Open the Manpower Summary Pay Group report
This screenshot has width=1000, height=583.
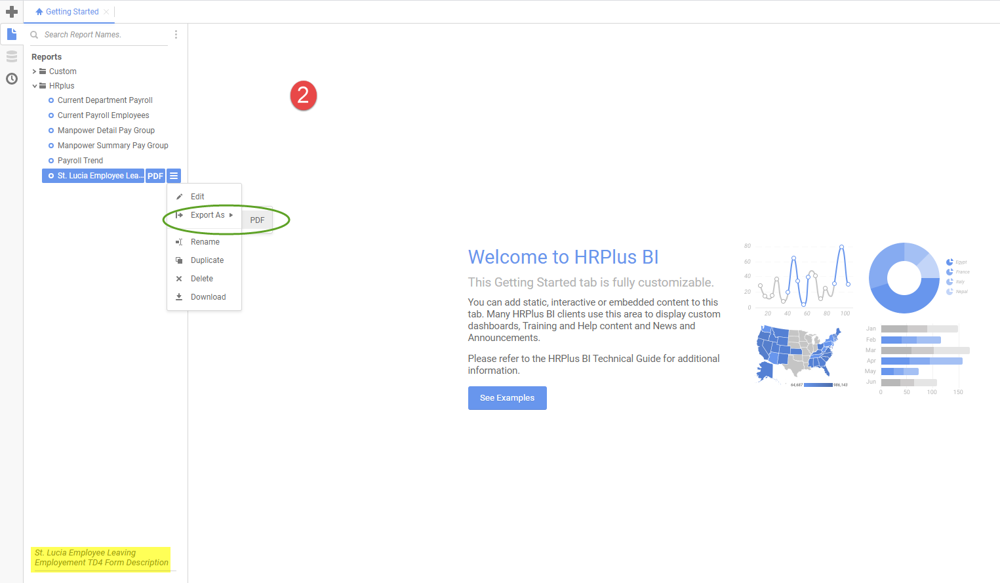click(x=113, y=146)
